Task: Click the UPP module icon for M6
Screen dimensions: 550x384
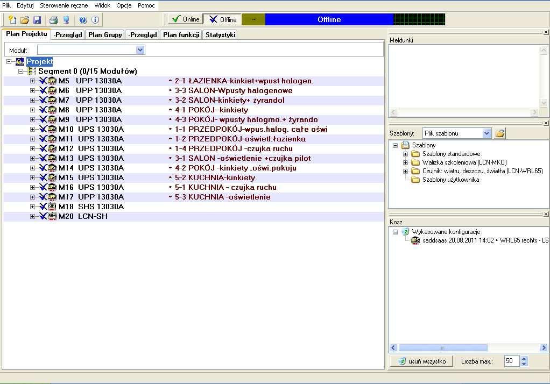Action: coord(52,90)
